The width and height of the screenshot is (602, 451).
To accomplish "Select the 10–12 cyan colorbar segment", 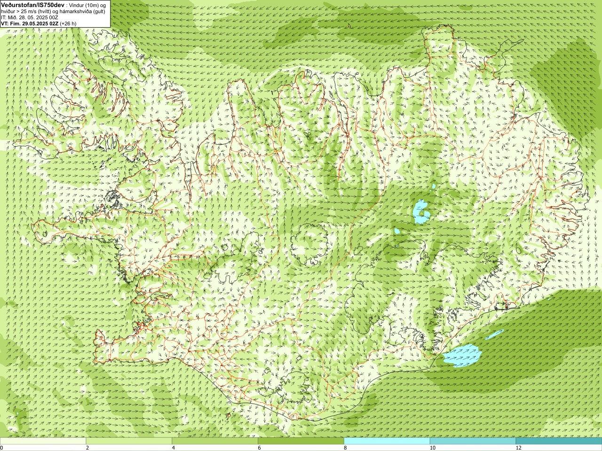I will tap(473, 441).
